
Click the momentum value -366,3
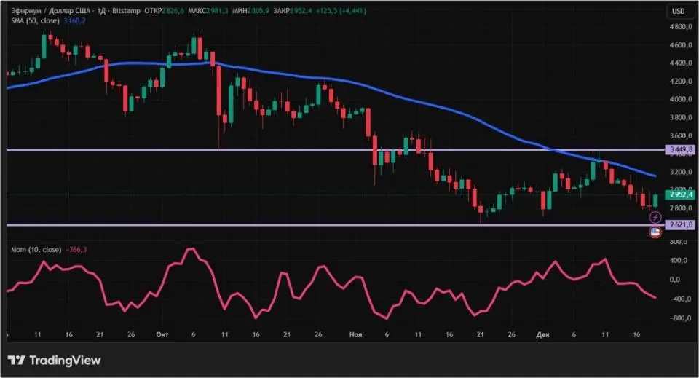pyautogui.click(x=76, y=250)
